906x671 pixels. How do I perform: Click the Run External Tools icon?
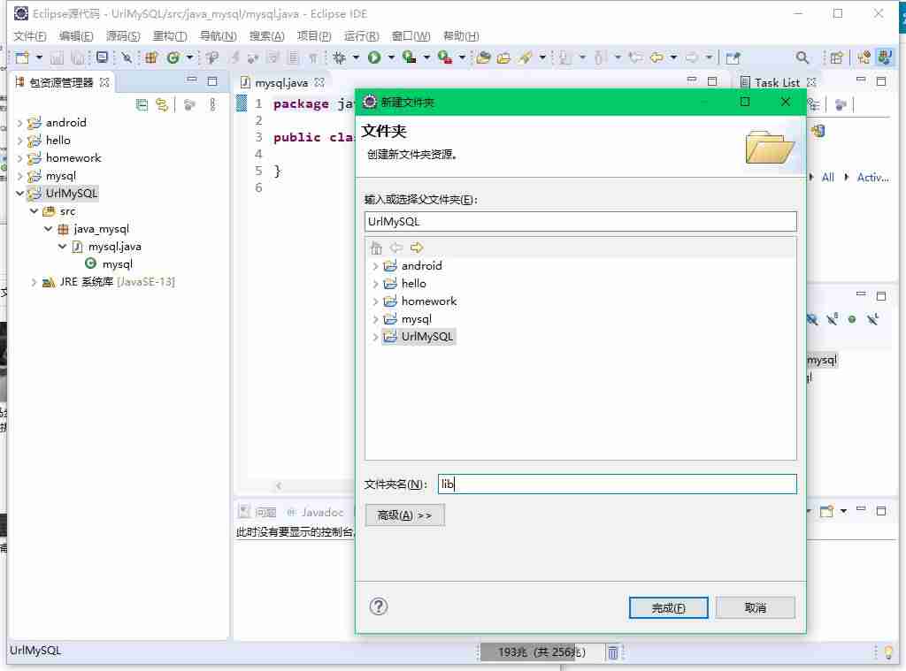tap(444, 57)
